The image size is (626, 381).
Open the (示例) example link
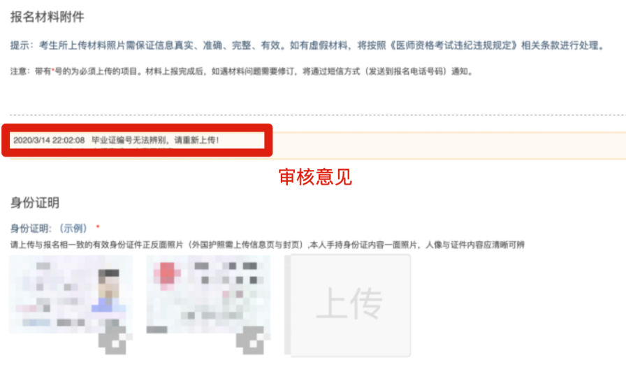point(73,229)
